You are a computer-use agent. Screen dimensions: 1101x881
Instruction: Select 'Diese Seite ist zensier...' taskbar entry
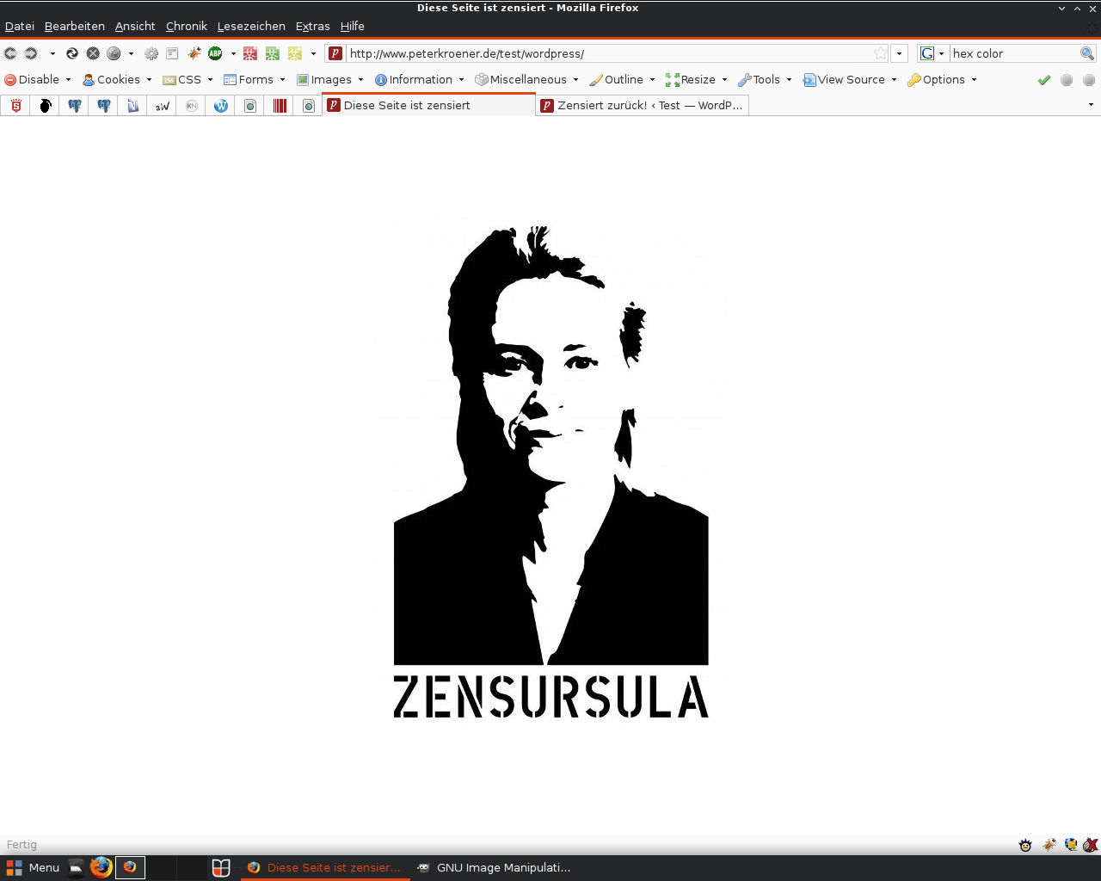pyautogui.click(x=324, y=867)
